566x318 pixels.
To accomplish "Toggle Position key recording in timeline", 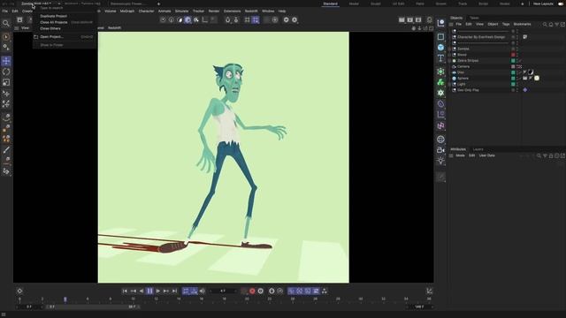I will (x=291, y=291).
